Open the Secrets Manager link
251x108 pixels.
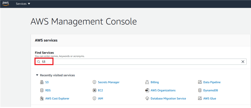[x=109, y=82]
